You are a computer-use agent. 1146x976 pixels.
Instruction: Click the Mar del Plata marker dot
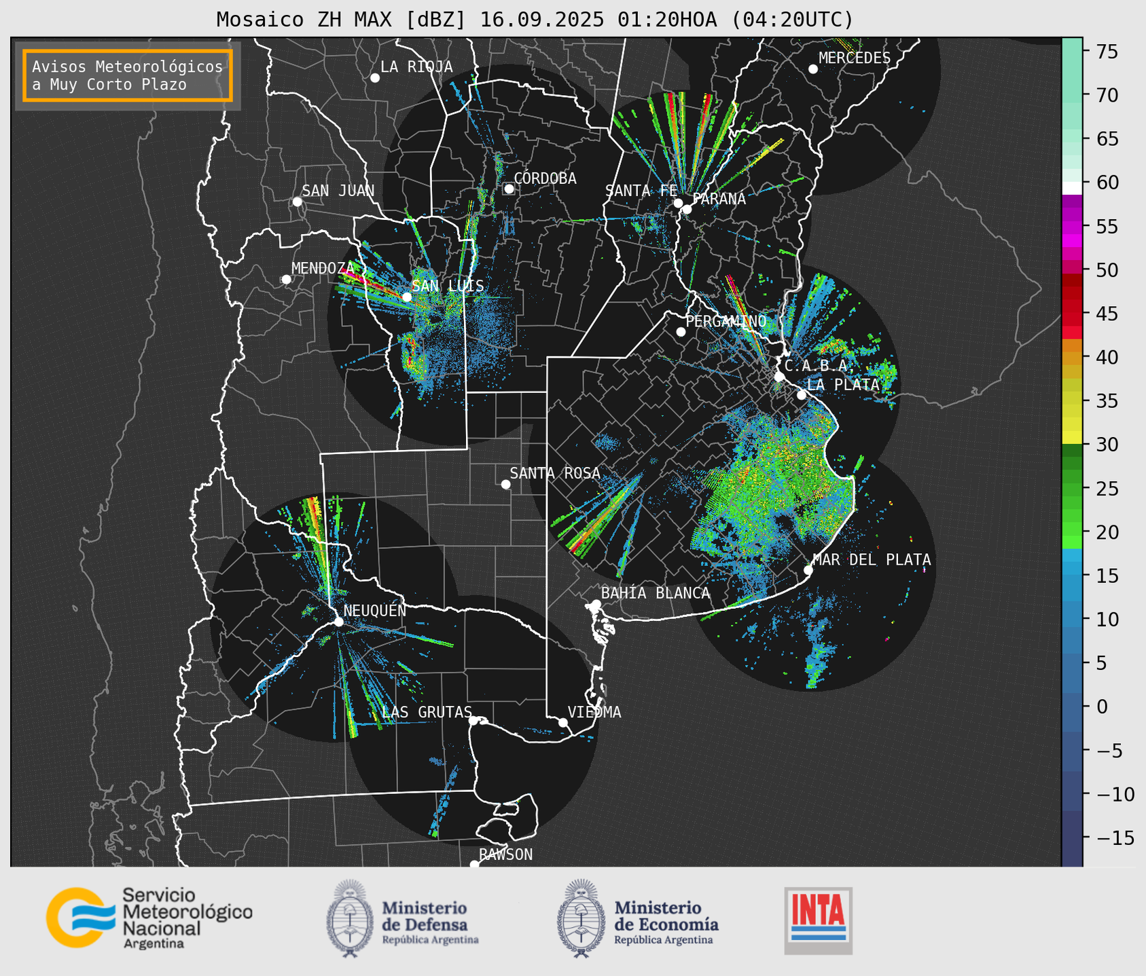point(808,570)
